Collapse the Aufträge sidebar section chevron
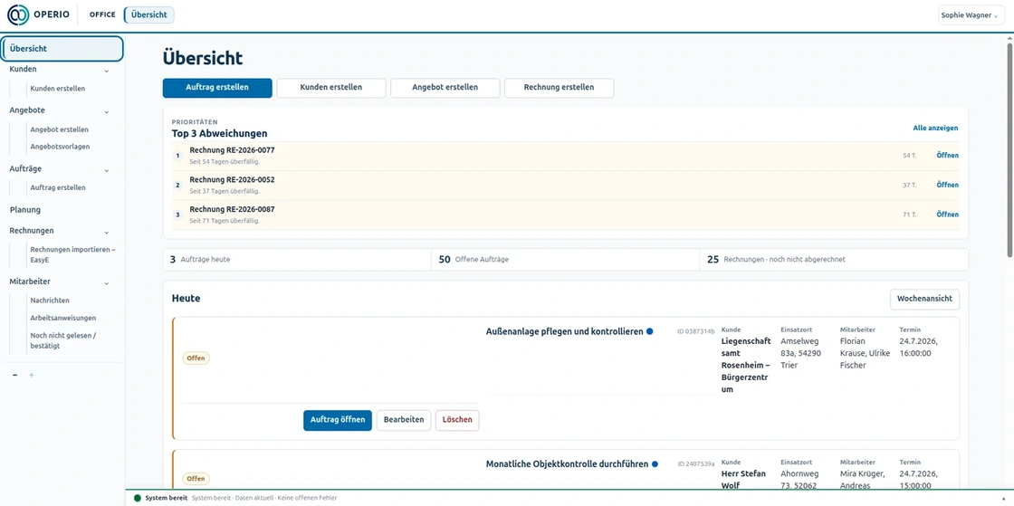Screen dimensions: 1014x506 coord(107,170)
